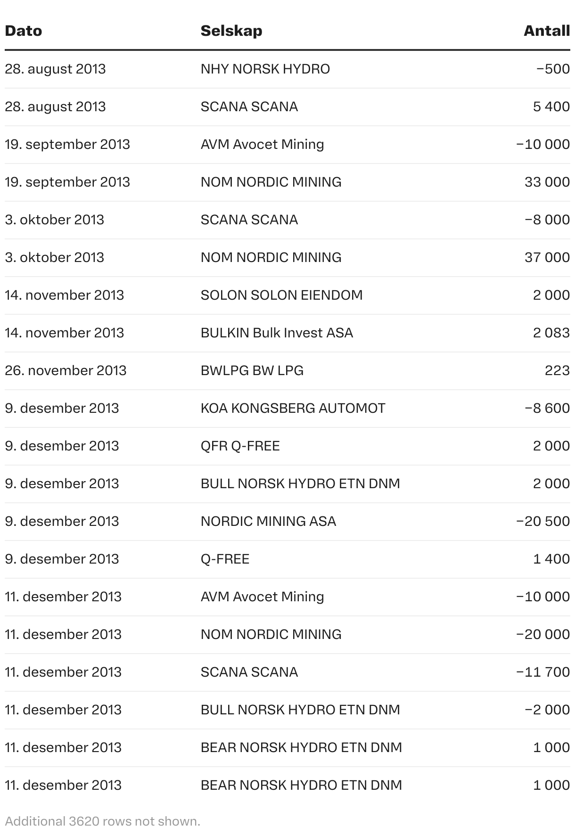Select the −8 600 quantity cell
575x835 pixels.
coord(547,409)
